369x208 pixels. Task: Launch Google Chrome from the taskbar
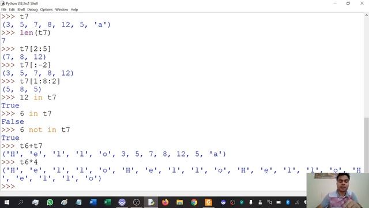tap(194, 202)
